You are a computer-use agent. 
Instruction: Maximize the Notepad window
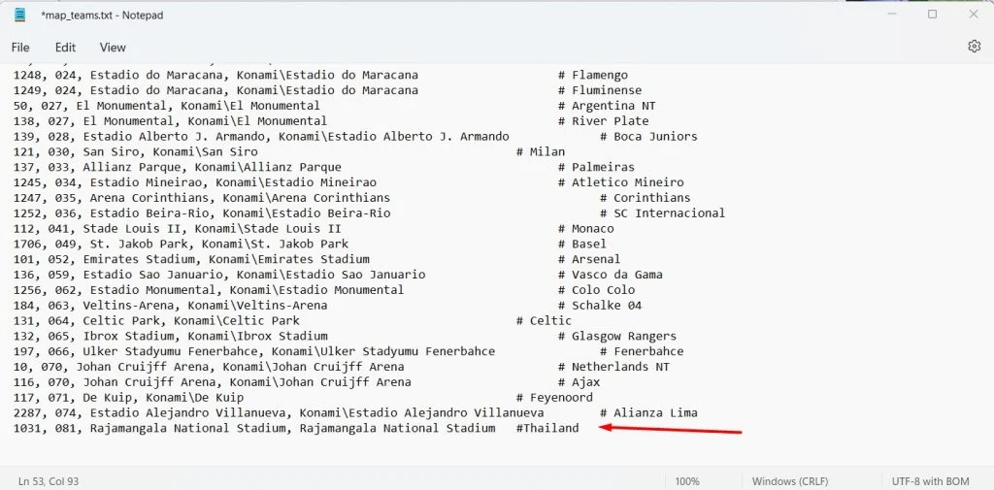(x=932, y=14)
